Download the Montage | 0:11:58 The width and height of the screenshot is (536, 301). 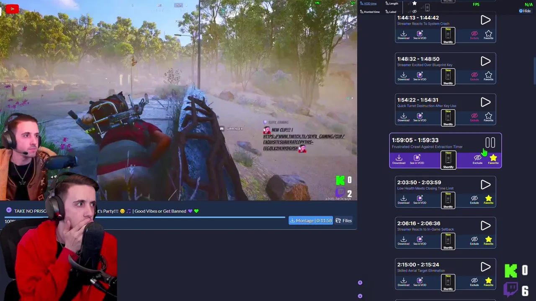(x=311, y=220)
